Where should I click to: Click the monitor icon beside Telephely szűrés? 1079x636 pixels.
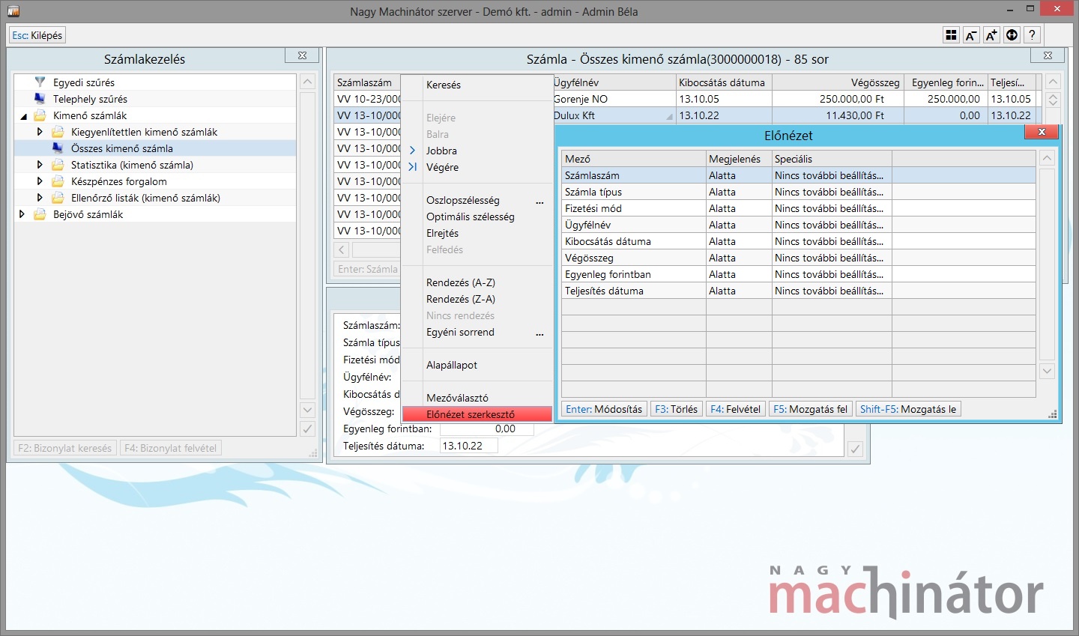40,98
